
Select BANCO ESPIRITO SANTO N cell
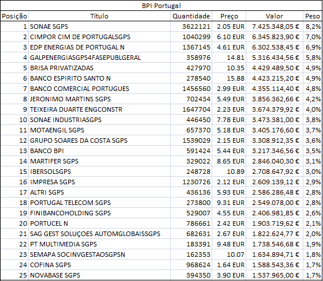[99, 78]
